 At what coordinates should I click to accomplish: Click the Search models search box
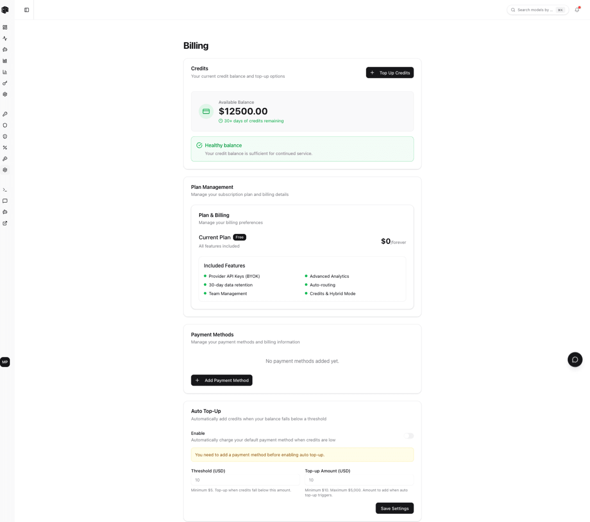point(538,10)
